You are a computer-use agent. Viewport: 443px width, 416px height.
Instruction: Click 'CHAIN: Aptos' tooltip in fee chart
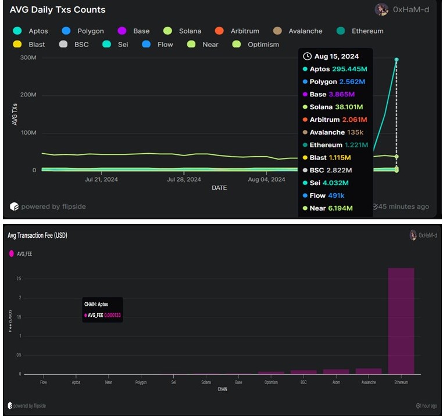pyautogui.click(x=96, y=305)
